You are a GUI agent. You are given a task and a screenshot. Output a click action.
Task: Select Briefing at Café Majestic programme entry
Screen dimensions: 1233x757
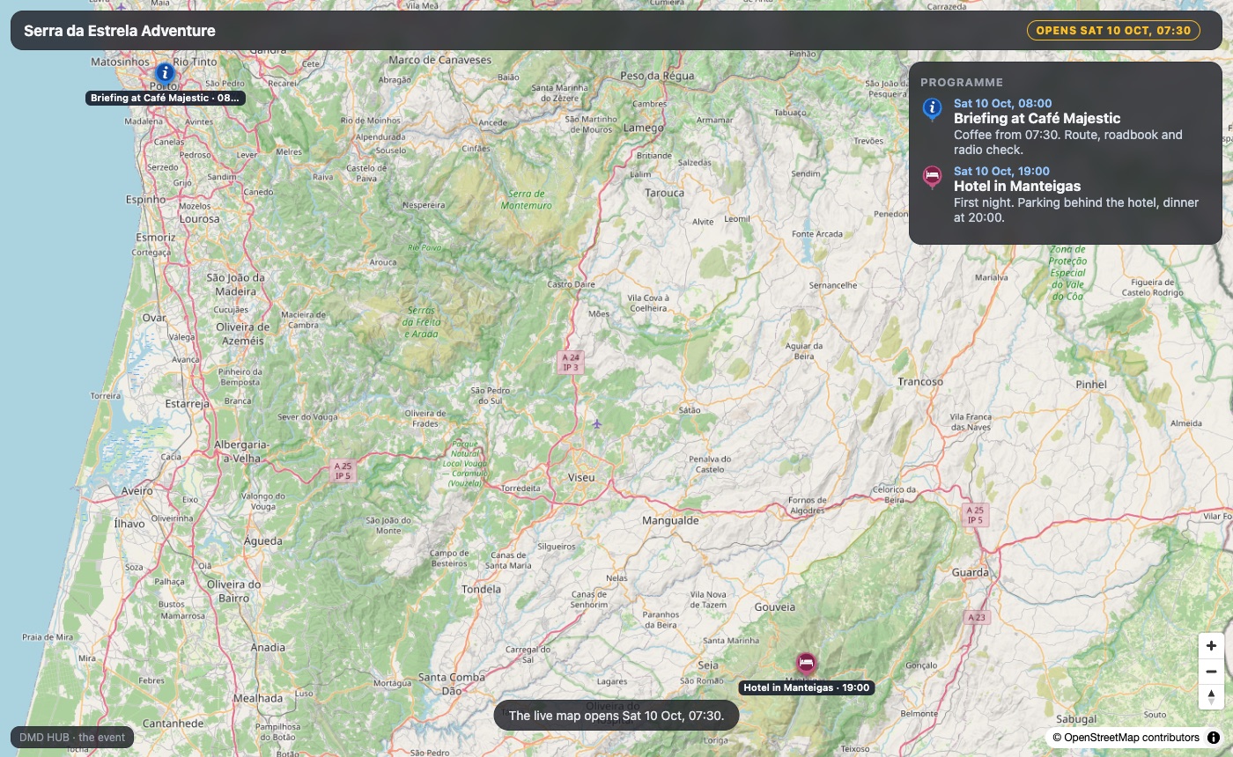[x=1067, y=127]
